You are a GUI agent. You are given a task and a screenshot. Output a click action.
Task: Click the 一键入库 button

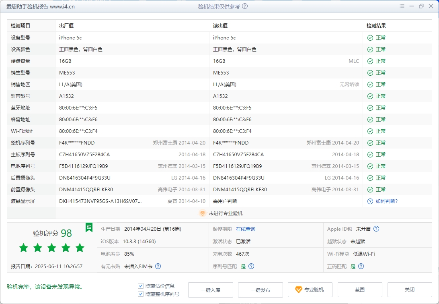click(211, 290)
